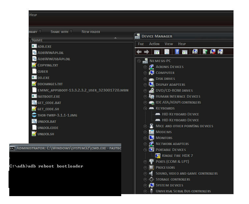Open the Share with dropdown

(x=61, y=32)
